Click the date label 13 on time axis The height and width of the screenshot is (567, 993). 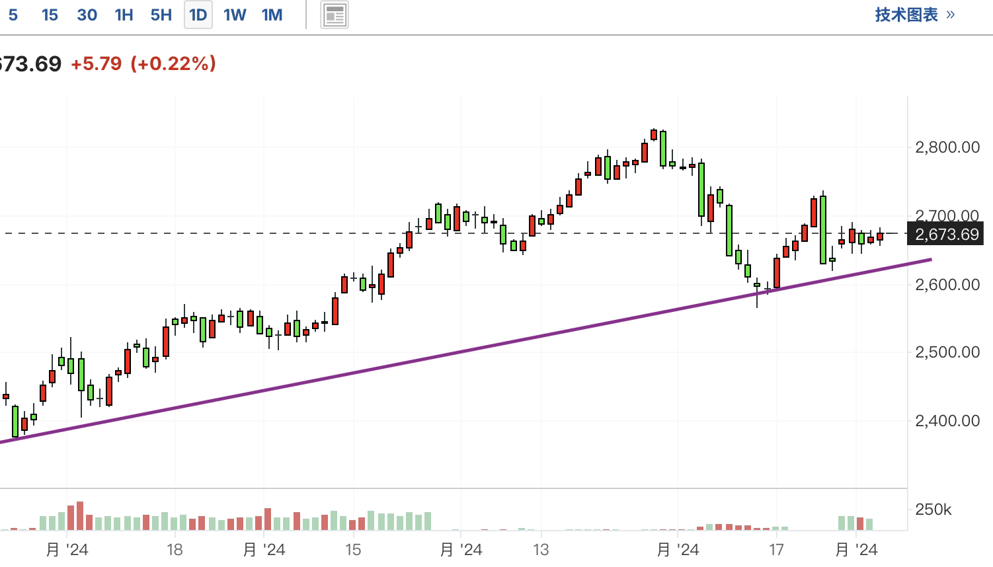click(x=541, y=550)
